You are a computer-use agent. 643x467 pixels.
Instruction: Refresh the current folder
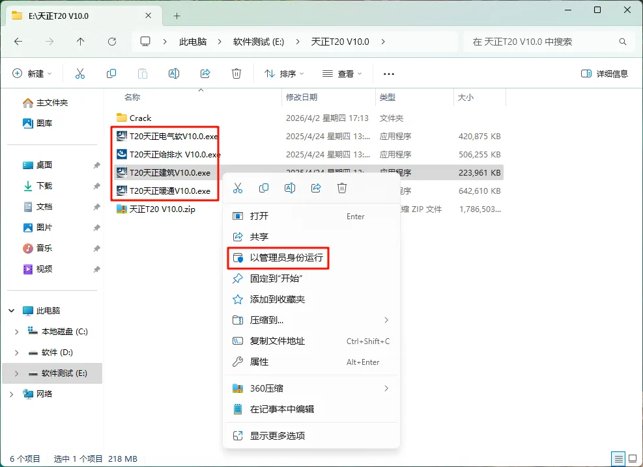click(112, 42)
